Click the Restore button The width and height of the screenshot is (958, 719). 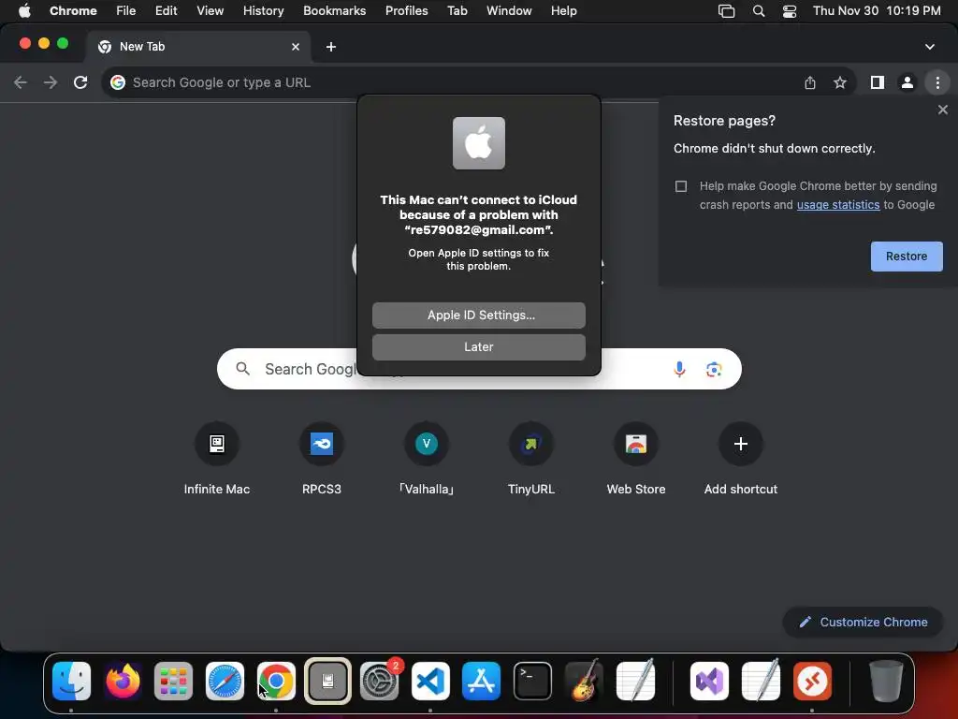(906, 257)
